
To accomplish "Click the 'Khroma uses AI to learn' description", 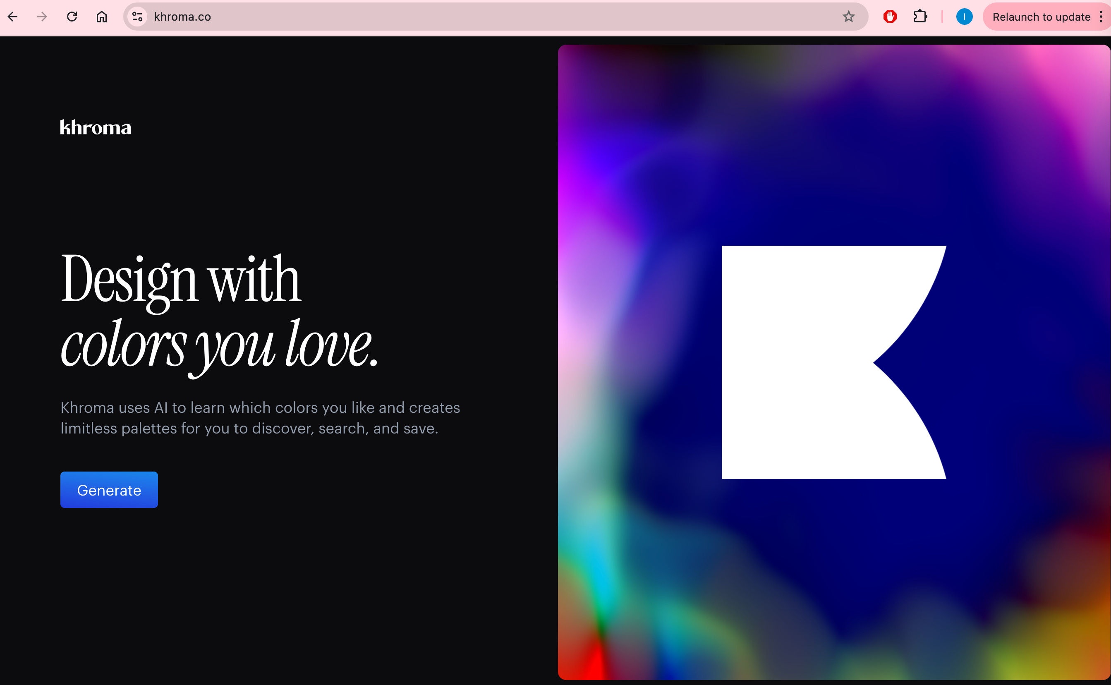I will click(261, 418).
